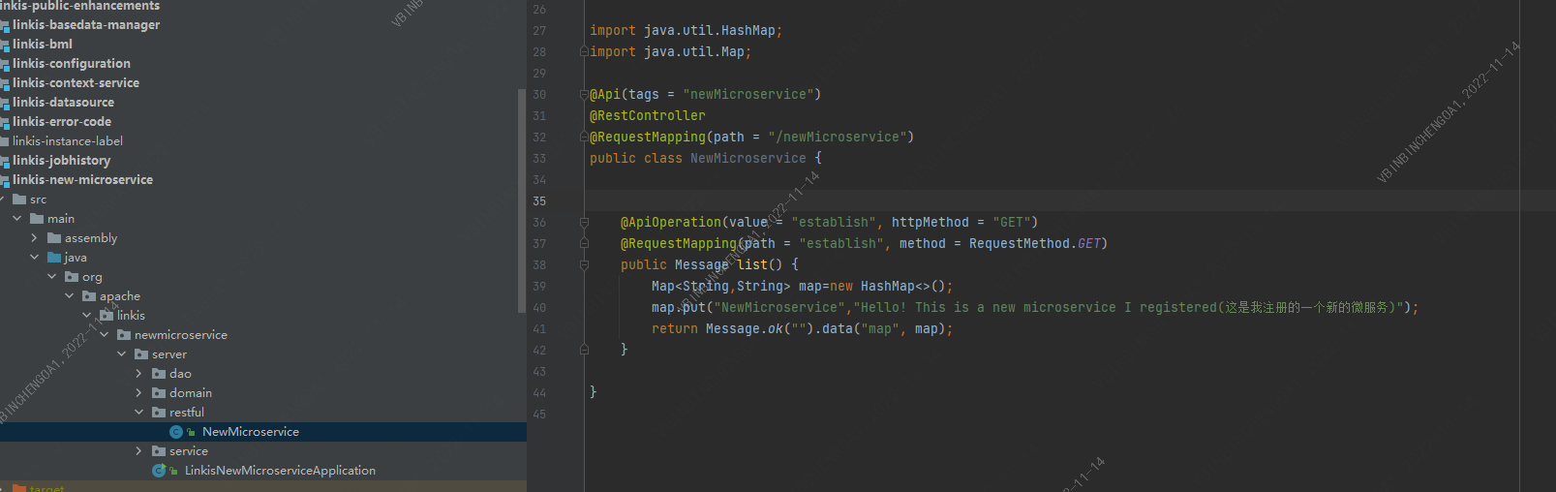Select the linkis-jobhistory module
The height and width of the screenshot is (492, 1556).
pos(61,161)
